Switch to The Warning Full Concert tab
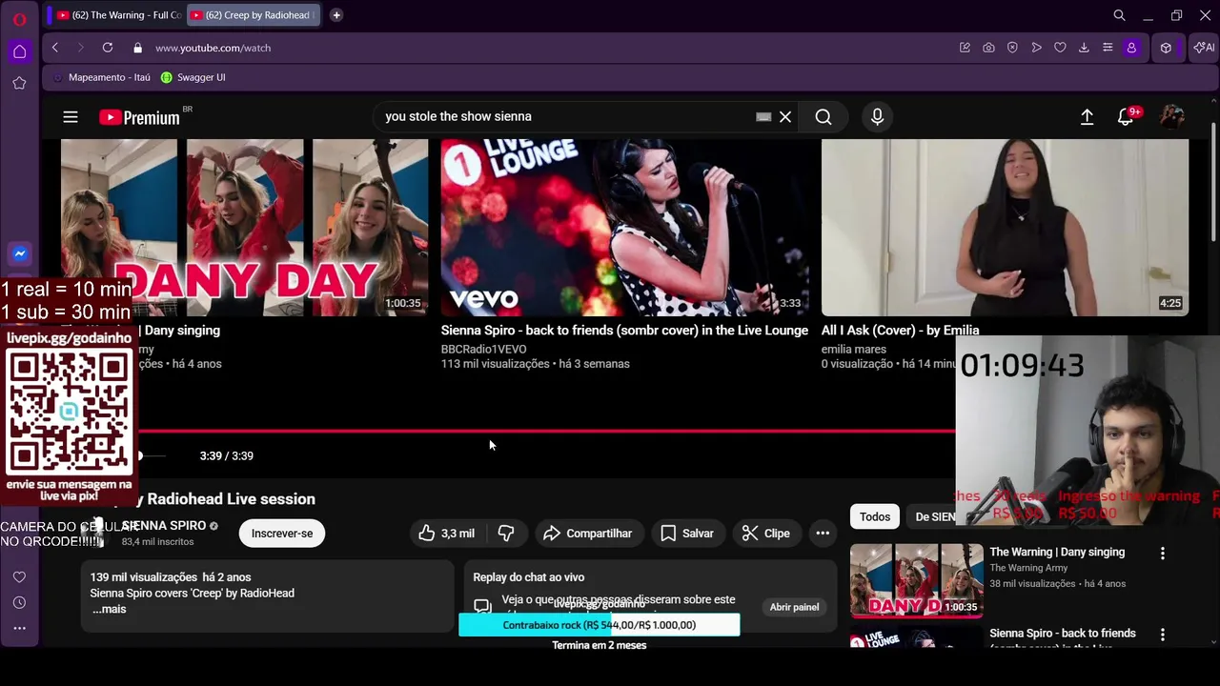 (118, 15)
